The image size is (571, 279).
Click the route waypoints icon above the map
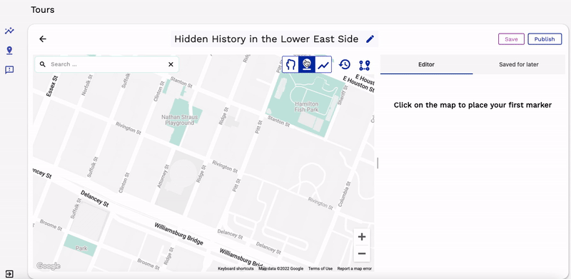point(364,65)
